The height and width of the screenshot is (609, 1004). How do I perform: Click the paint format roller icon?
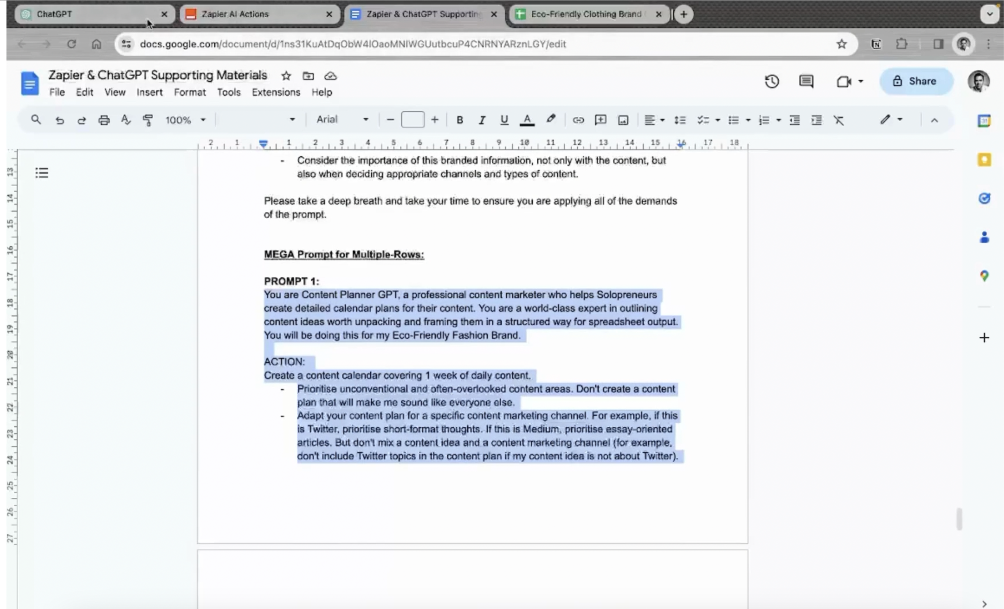pyautogui.click(x=148, y=120)
